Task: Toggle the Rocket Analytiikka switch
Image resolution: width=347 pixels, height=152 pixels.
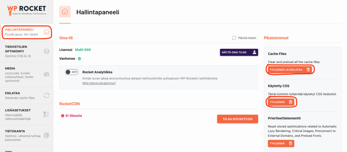Action: coord(72,72)
